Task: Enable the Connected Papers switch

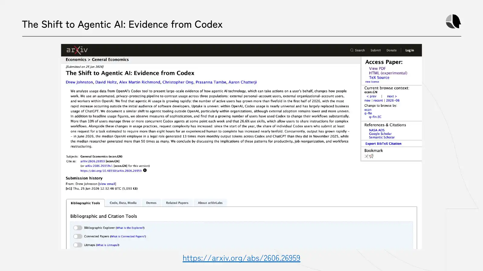Action: 78,236
